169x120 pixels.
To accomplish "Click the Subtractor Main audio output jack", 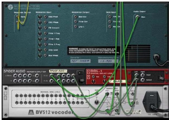I will [x=137, y=17].
